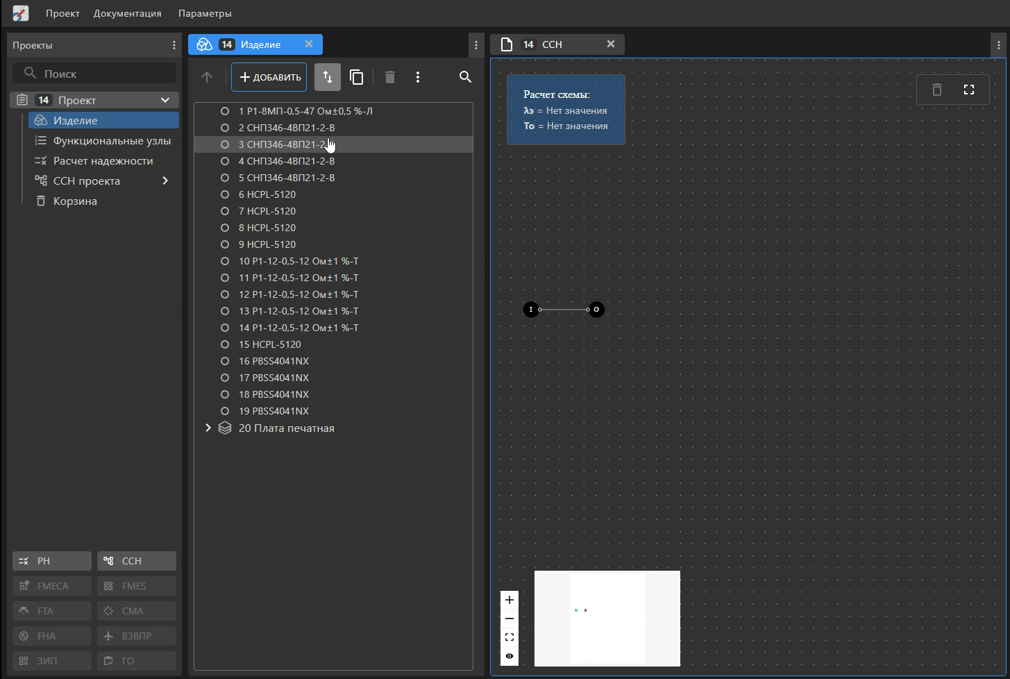1010x679 pixels.
Task: Collapse the Проект dropdown in sidebar
Action: pos(165,100)
